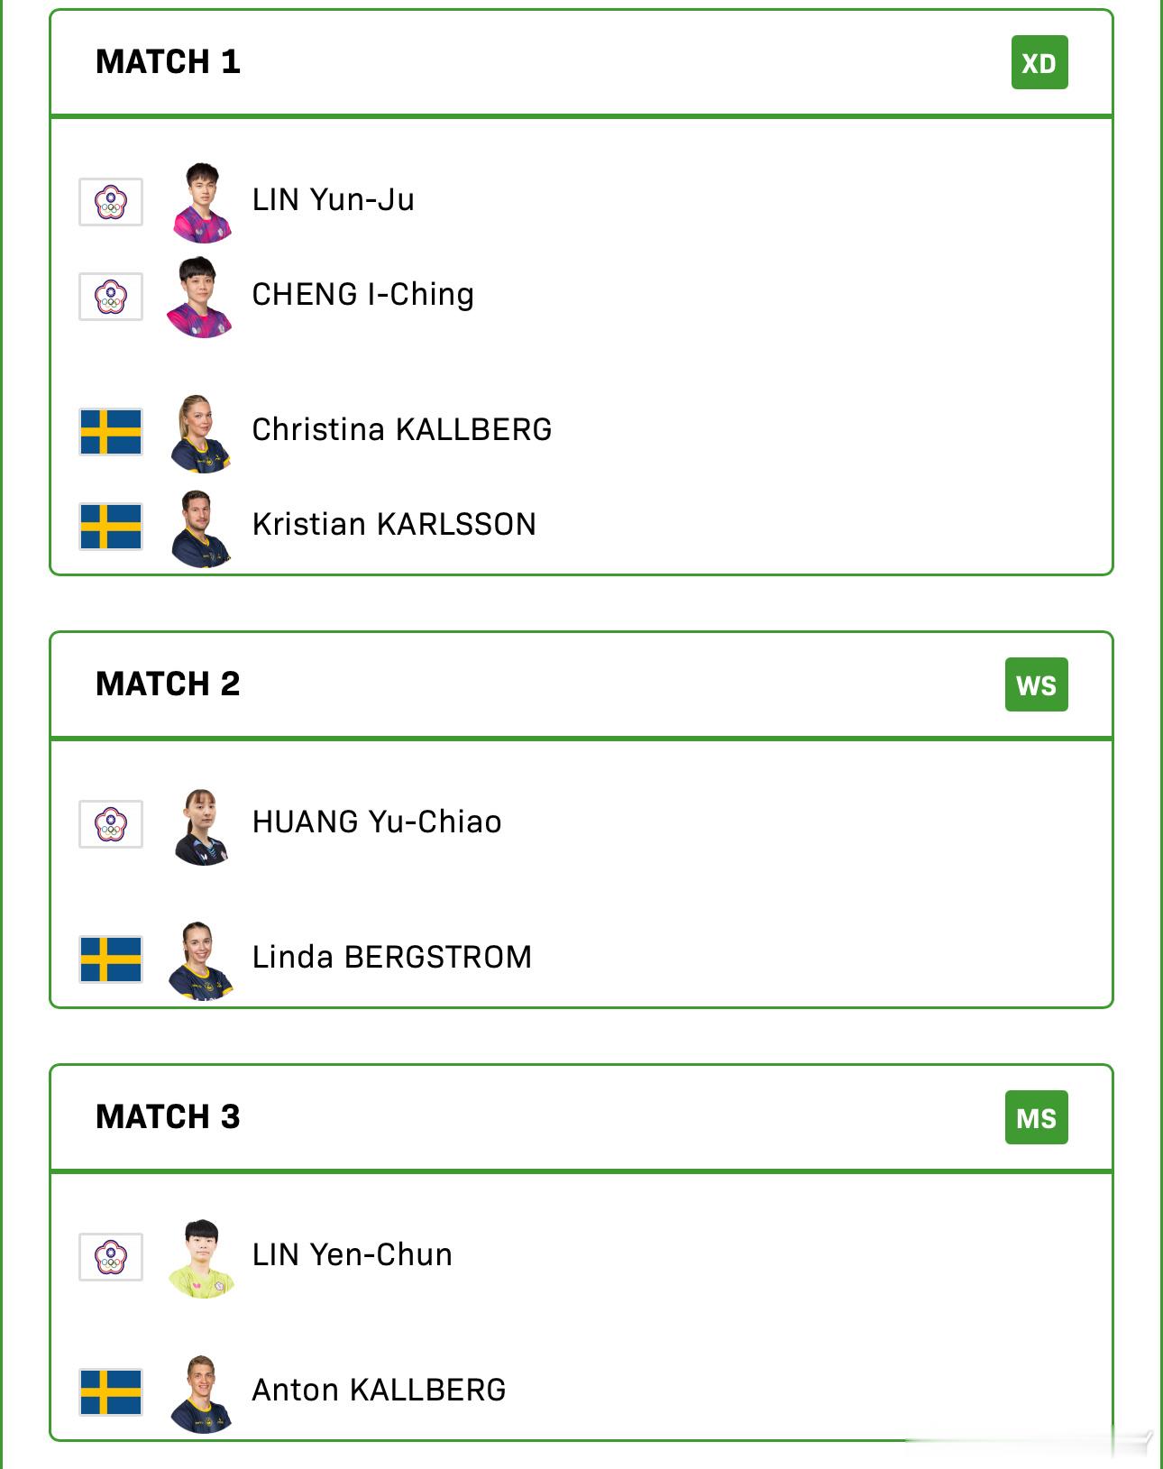Select player name Christina KALLBERG

[402, 429]
